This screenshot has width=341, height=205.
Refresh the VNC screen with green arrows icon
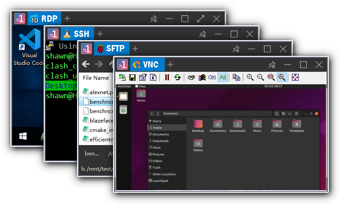(x=177, y=77)
